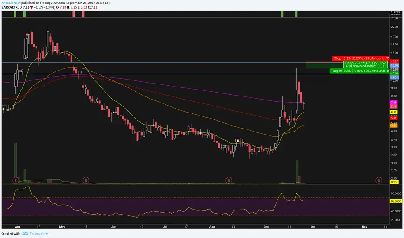Click the 3.00 price axis label
Viewport: 404px width, 238px height.
point(394,163)
